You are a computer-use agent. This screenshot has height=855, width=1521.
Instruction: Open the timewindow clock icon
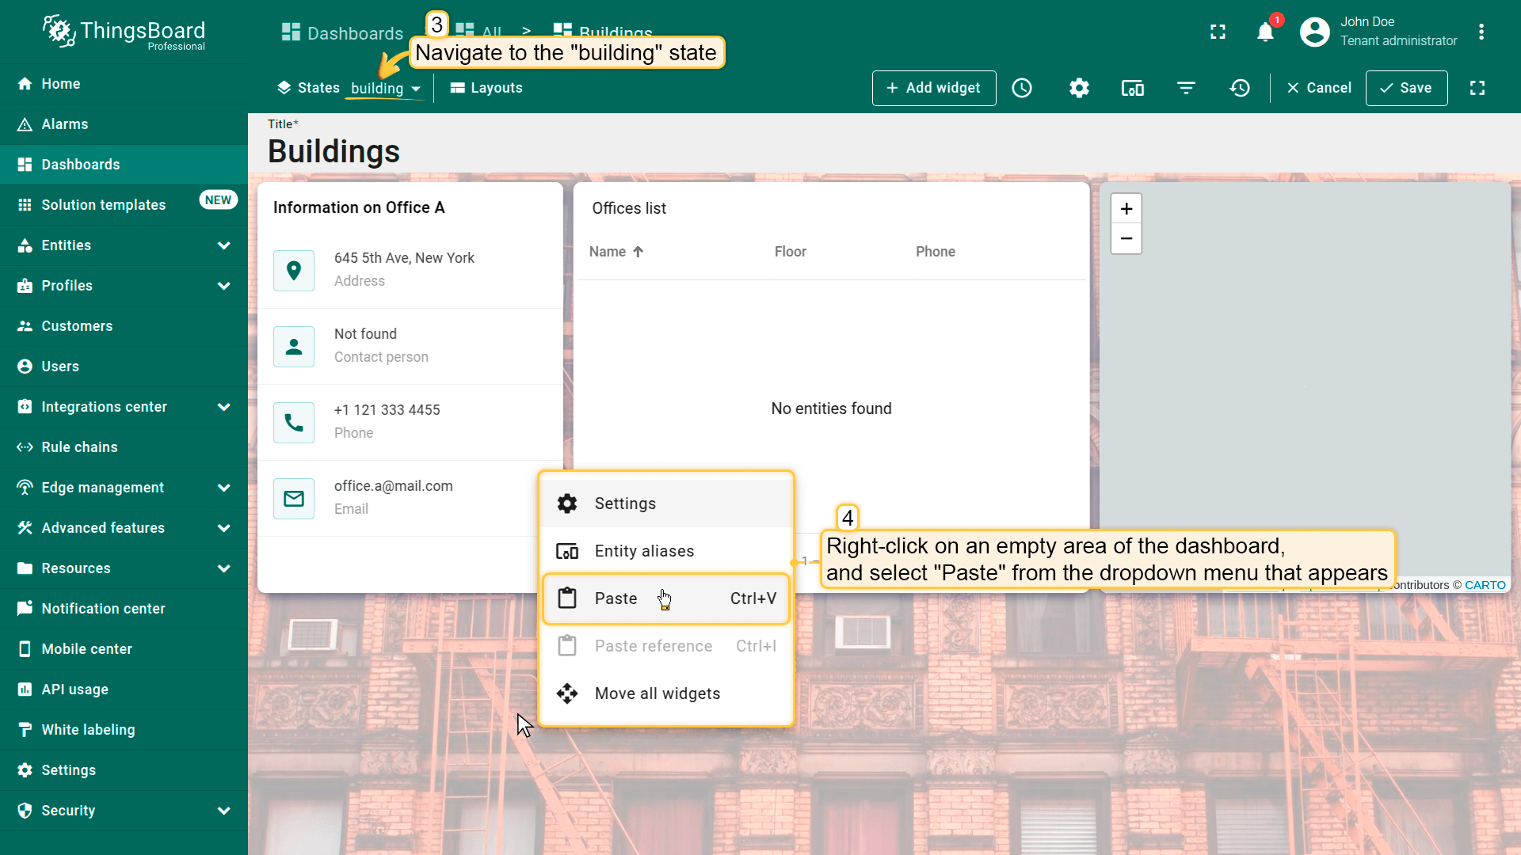click(1022, 88)
